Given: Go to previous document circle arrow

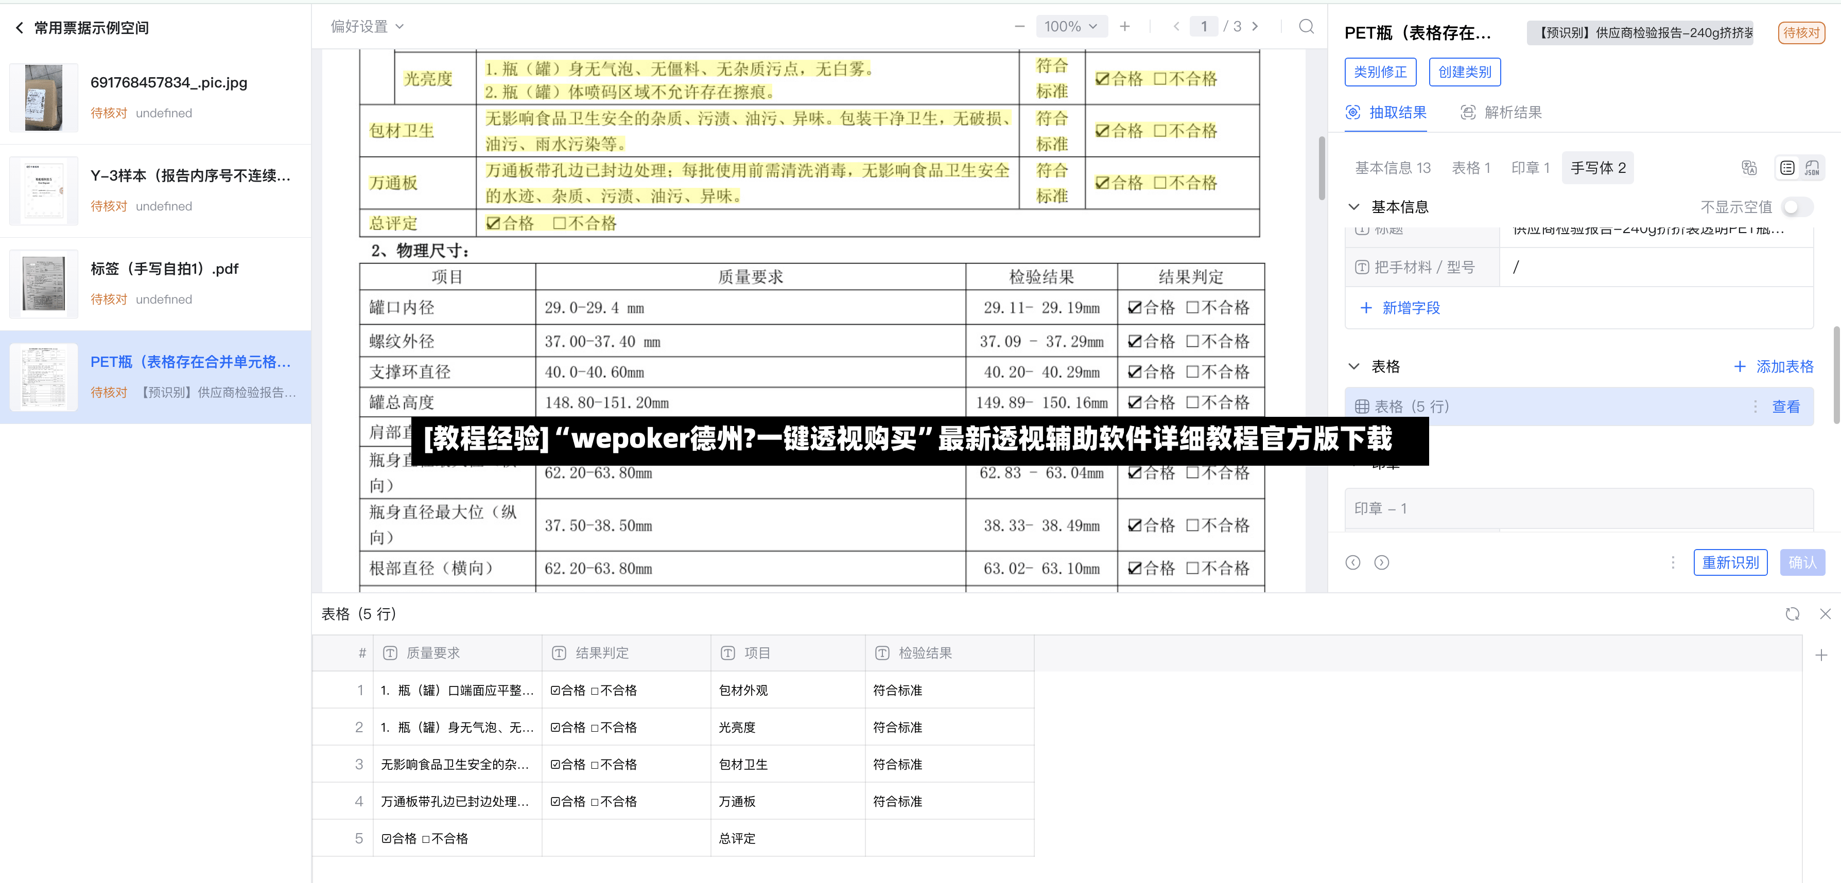Looking at the screenshot, I should (1353, 562).
